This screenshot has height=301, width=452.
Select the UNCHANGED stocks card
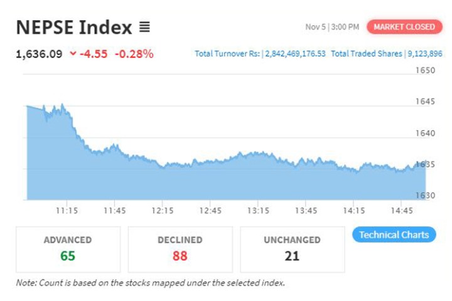(293, 249)
